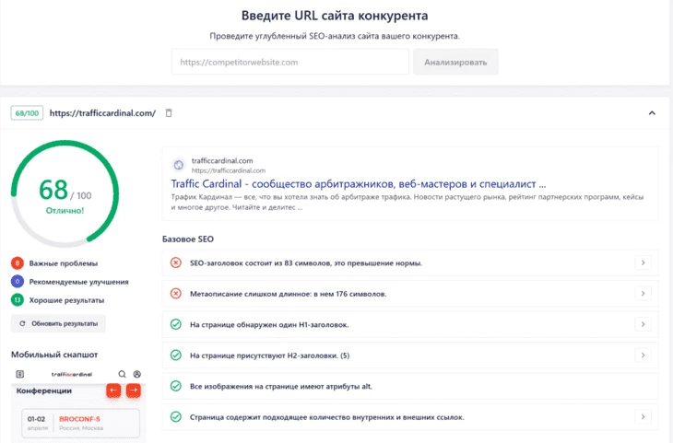Select the red Важные проблемы counter icon
The height and width of the screenshot is (443, 673).
[x=18, y=263]
